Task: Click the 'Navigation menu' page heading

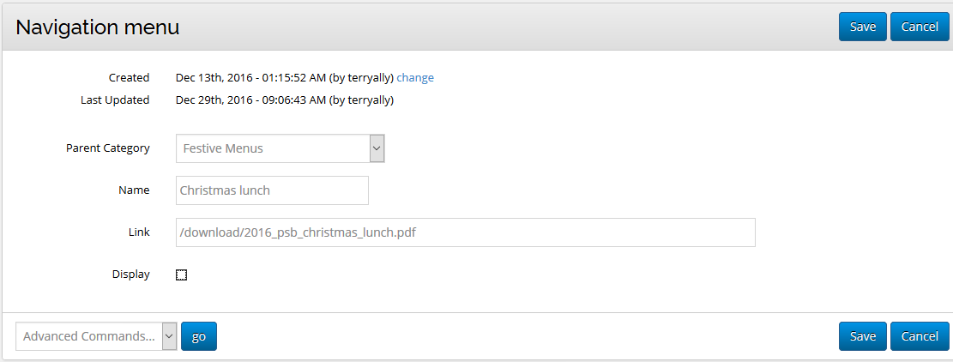Action: tap(98, 27)
